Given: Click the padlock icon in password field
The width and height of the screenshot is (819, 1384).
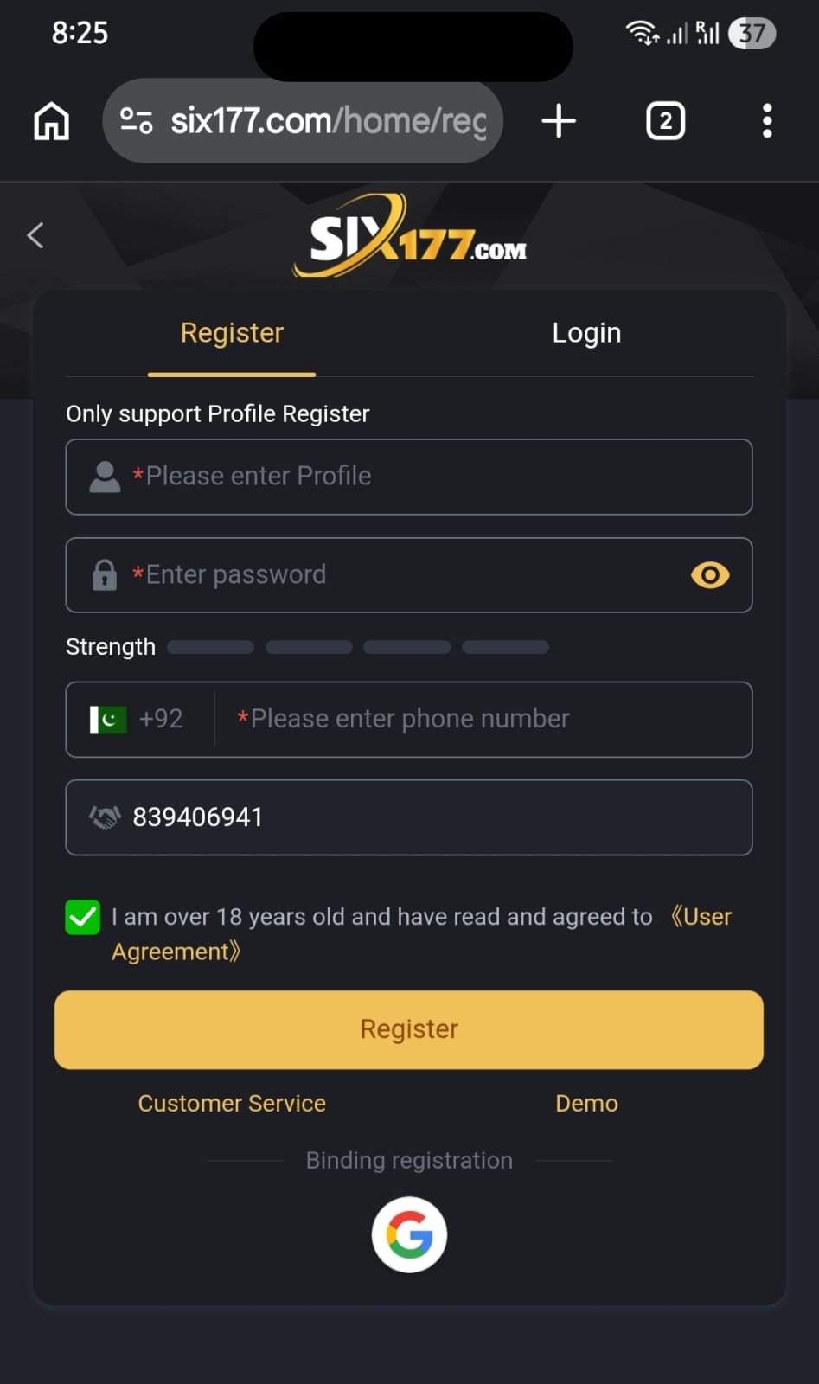Looking at the screenshot, I should pyautogui.click(x=105, y=574).
